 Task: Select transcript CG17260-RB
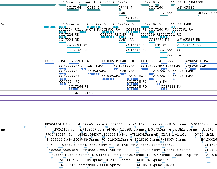(152, 42)
